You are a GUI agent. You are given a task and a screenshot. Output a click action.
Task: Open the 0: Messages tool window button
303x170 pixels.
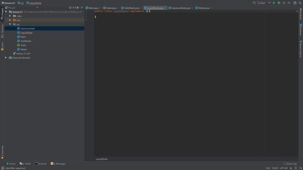tap(58, 164)
